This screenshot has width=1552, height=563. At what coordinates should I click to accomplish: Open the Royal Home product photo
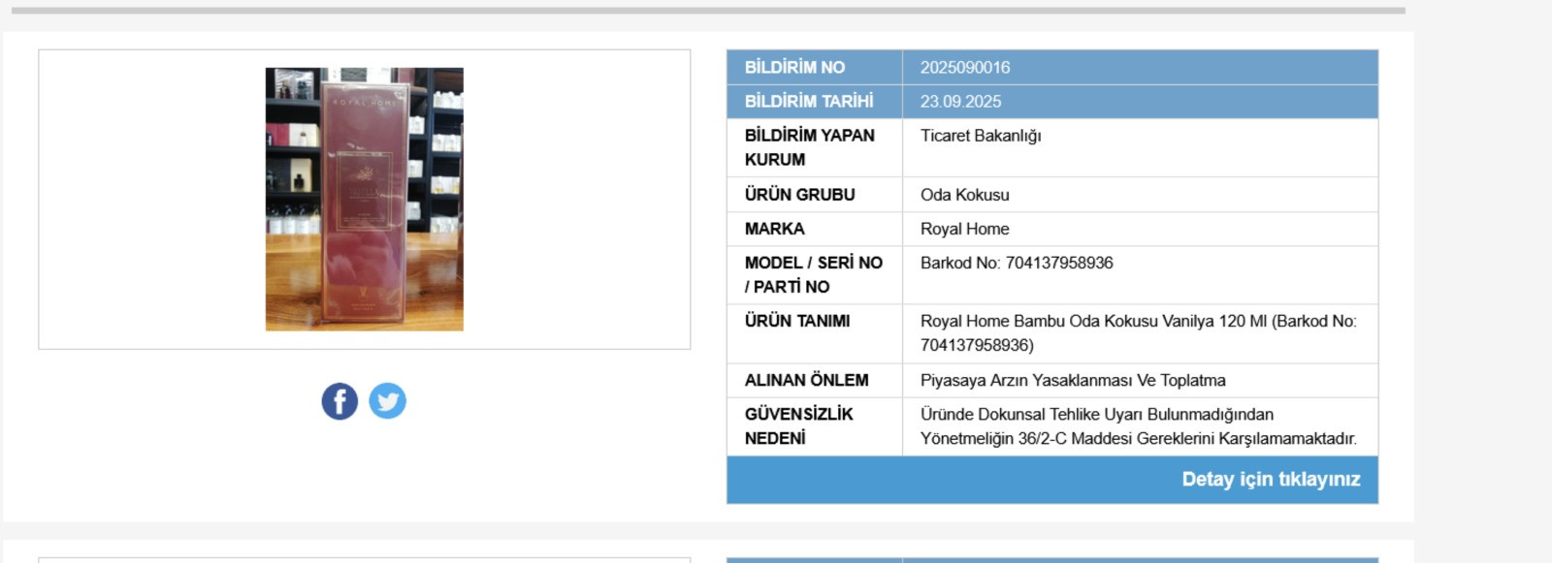click(x=365, y=200)
